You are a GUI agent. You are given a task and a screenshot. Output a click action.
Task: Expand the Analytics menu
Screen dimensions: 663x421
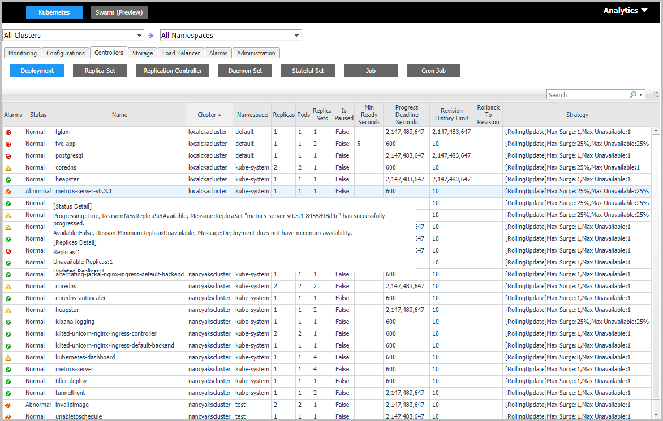pos(625,11)
